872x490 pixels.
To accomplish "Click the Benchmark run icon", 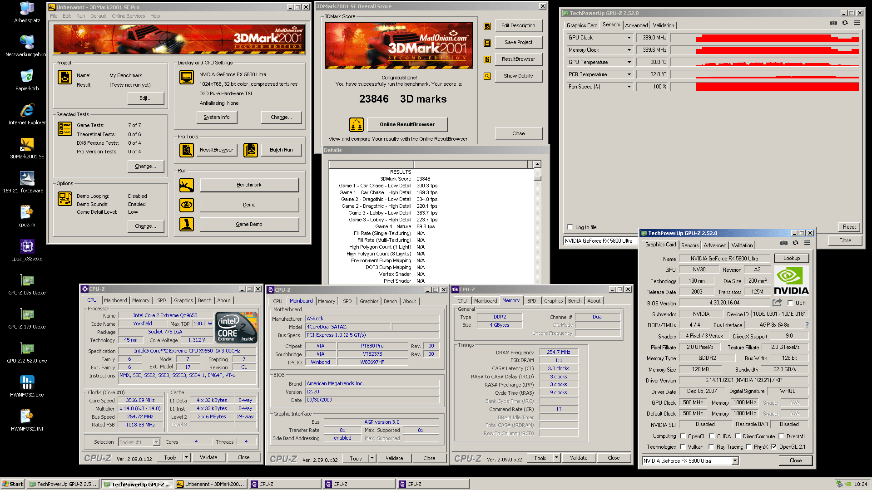I will click(x=187, y=185).
